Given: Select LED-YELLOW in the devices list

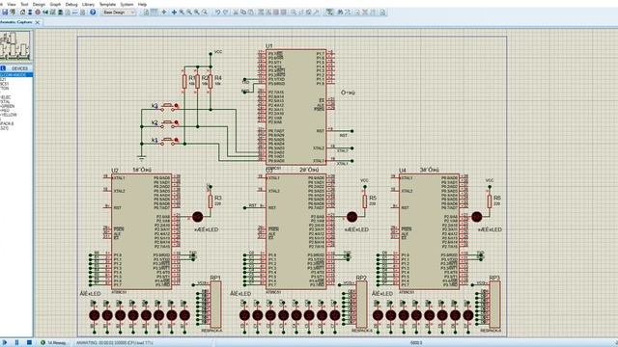Looking at the screenshot, I should 9,115.
